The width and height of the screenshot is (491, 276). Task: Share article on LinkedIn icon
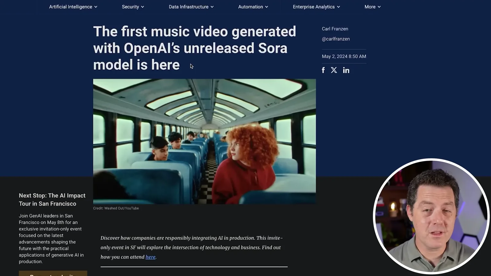tap(346, 70)
